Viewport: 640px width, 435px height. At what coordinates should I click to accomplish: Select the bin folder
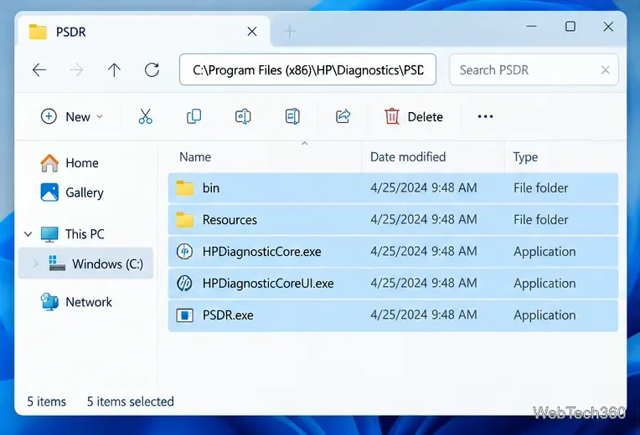point(393,188)
